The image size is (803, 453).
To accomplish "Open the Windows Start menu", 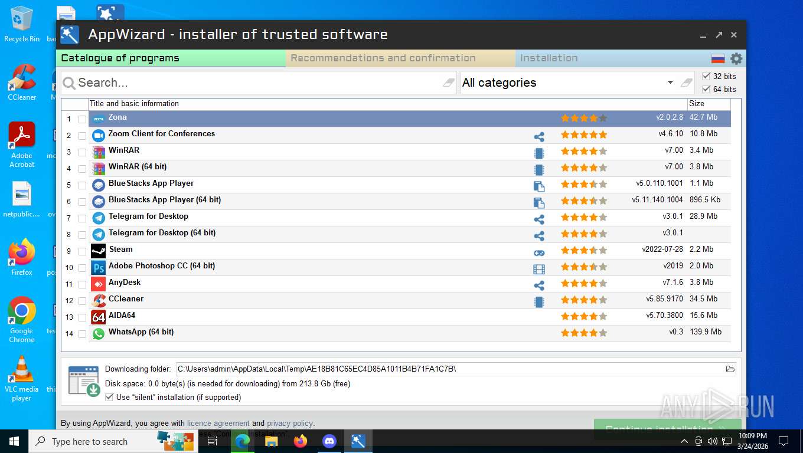I will click(14, 441).
